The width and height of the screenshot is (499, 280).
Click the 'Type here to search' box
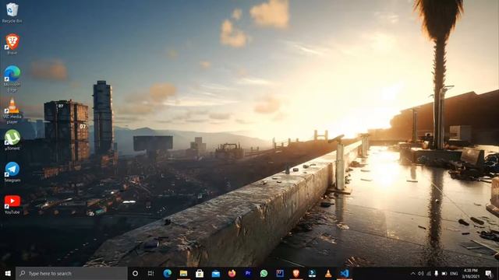[72, 273]
